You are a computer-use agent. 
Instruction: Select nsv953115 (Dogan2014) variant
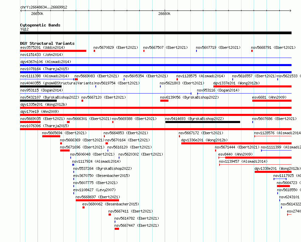pos(42,90)
